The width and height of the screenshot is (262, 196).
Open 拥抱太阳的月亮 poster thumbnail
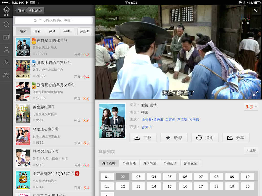[x=23, y=69]
